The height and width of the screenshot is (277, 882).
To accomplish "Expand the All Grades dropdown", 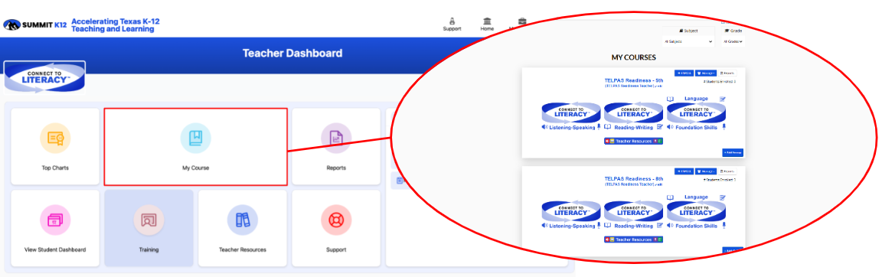I will (733, 41).
